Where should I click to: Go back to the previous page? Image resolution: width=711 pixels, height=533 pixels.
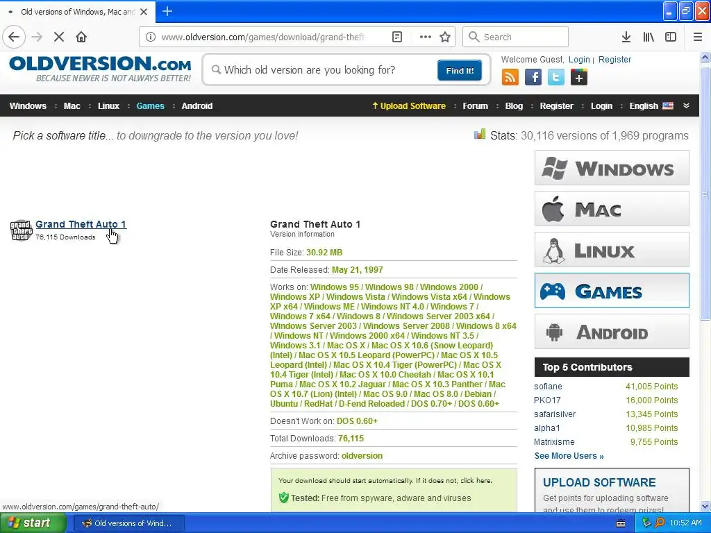[x=14, y=37]
